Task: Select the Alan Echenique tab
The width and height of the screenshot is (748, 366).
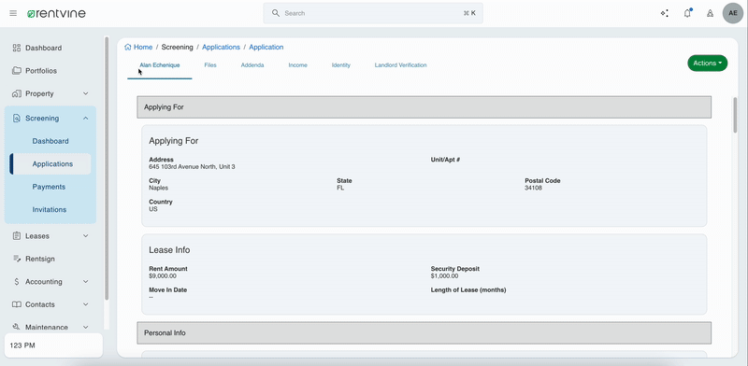Action: (x=160, y=65)
